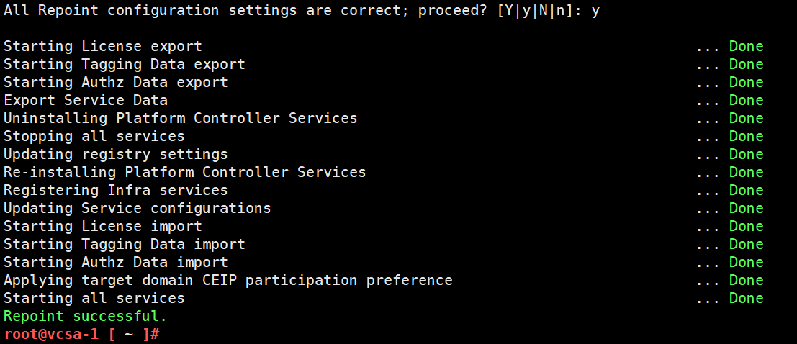Click the 'Starting all services' line
This screenshot has height=344, width=797.
(x=94, y=298)
